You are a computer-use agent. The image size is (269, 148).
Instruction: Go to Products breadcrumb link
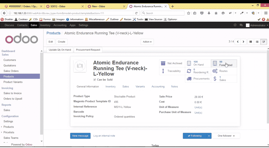tap(53, 33)
